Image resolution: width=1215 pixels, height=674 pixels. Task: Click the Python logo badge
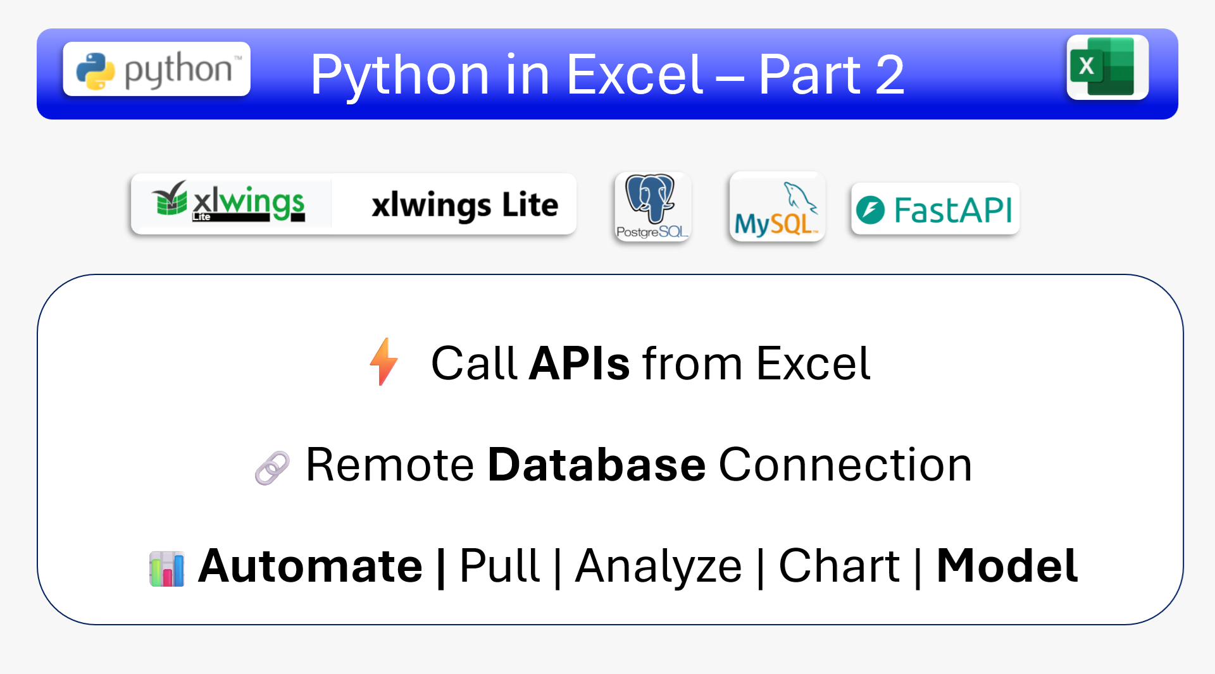tap(156, 69)
